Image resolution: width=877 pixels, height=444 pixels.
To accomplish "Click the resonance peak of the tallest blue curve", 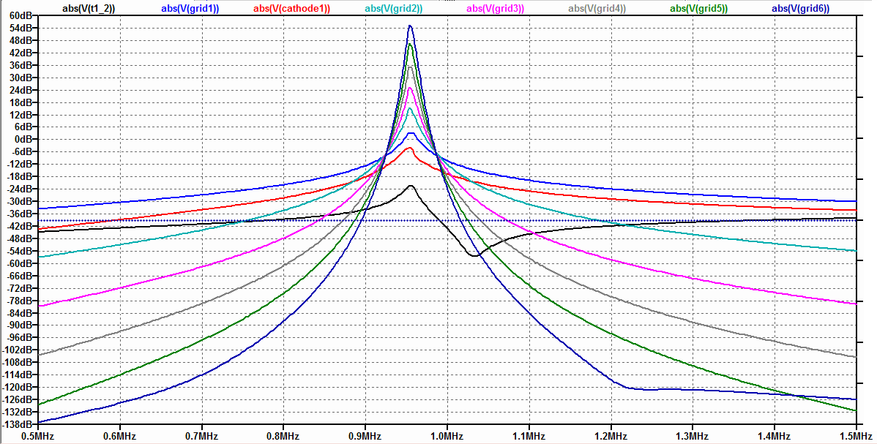I will click(410, 26).
